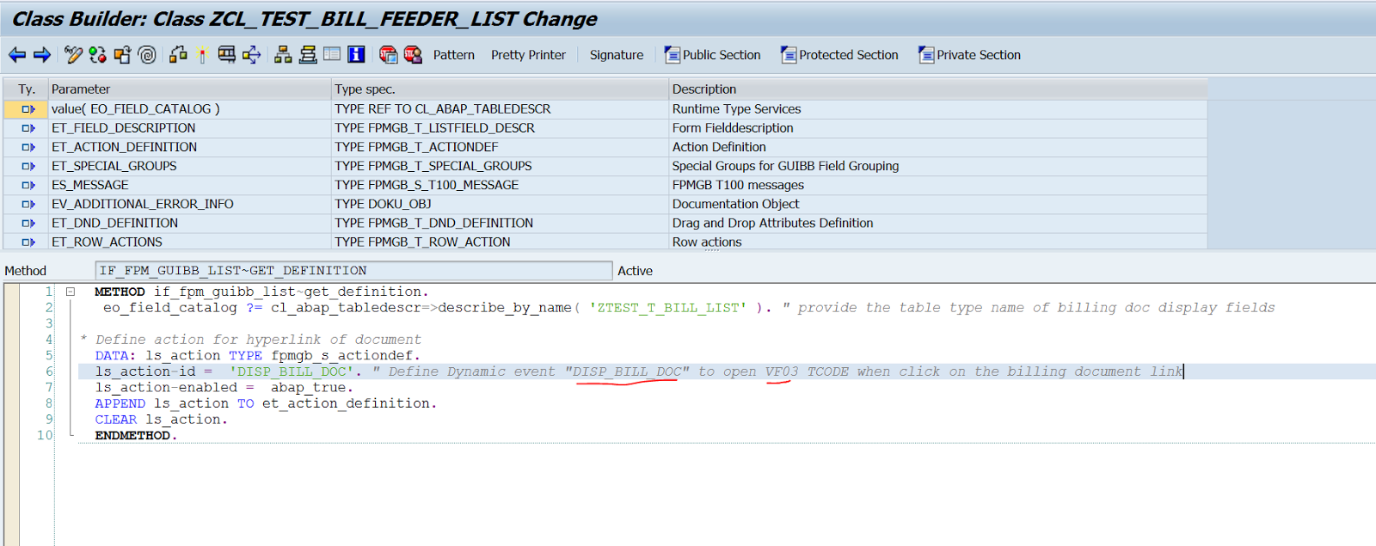1376x546 pixels.
Task: Collapse the METHOD code block
Action: [71, 291]
